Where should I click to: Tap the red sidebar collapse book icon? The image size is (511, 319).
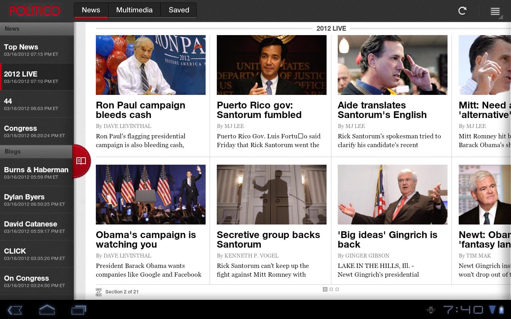click(81, 161)
